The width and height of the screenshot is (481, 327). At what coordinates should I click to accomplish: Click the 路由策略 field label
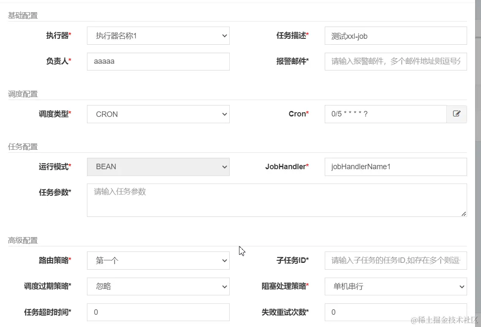[55, 260]
